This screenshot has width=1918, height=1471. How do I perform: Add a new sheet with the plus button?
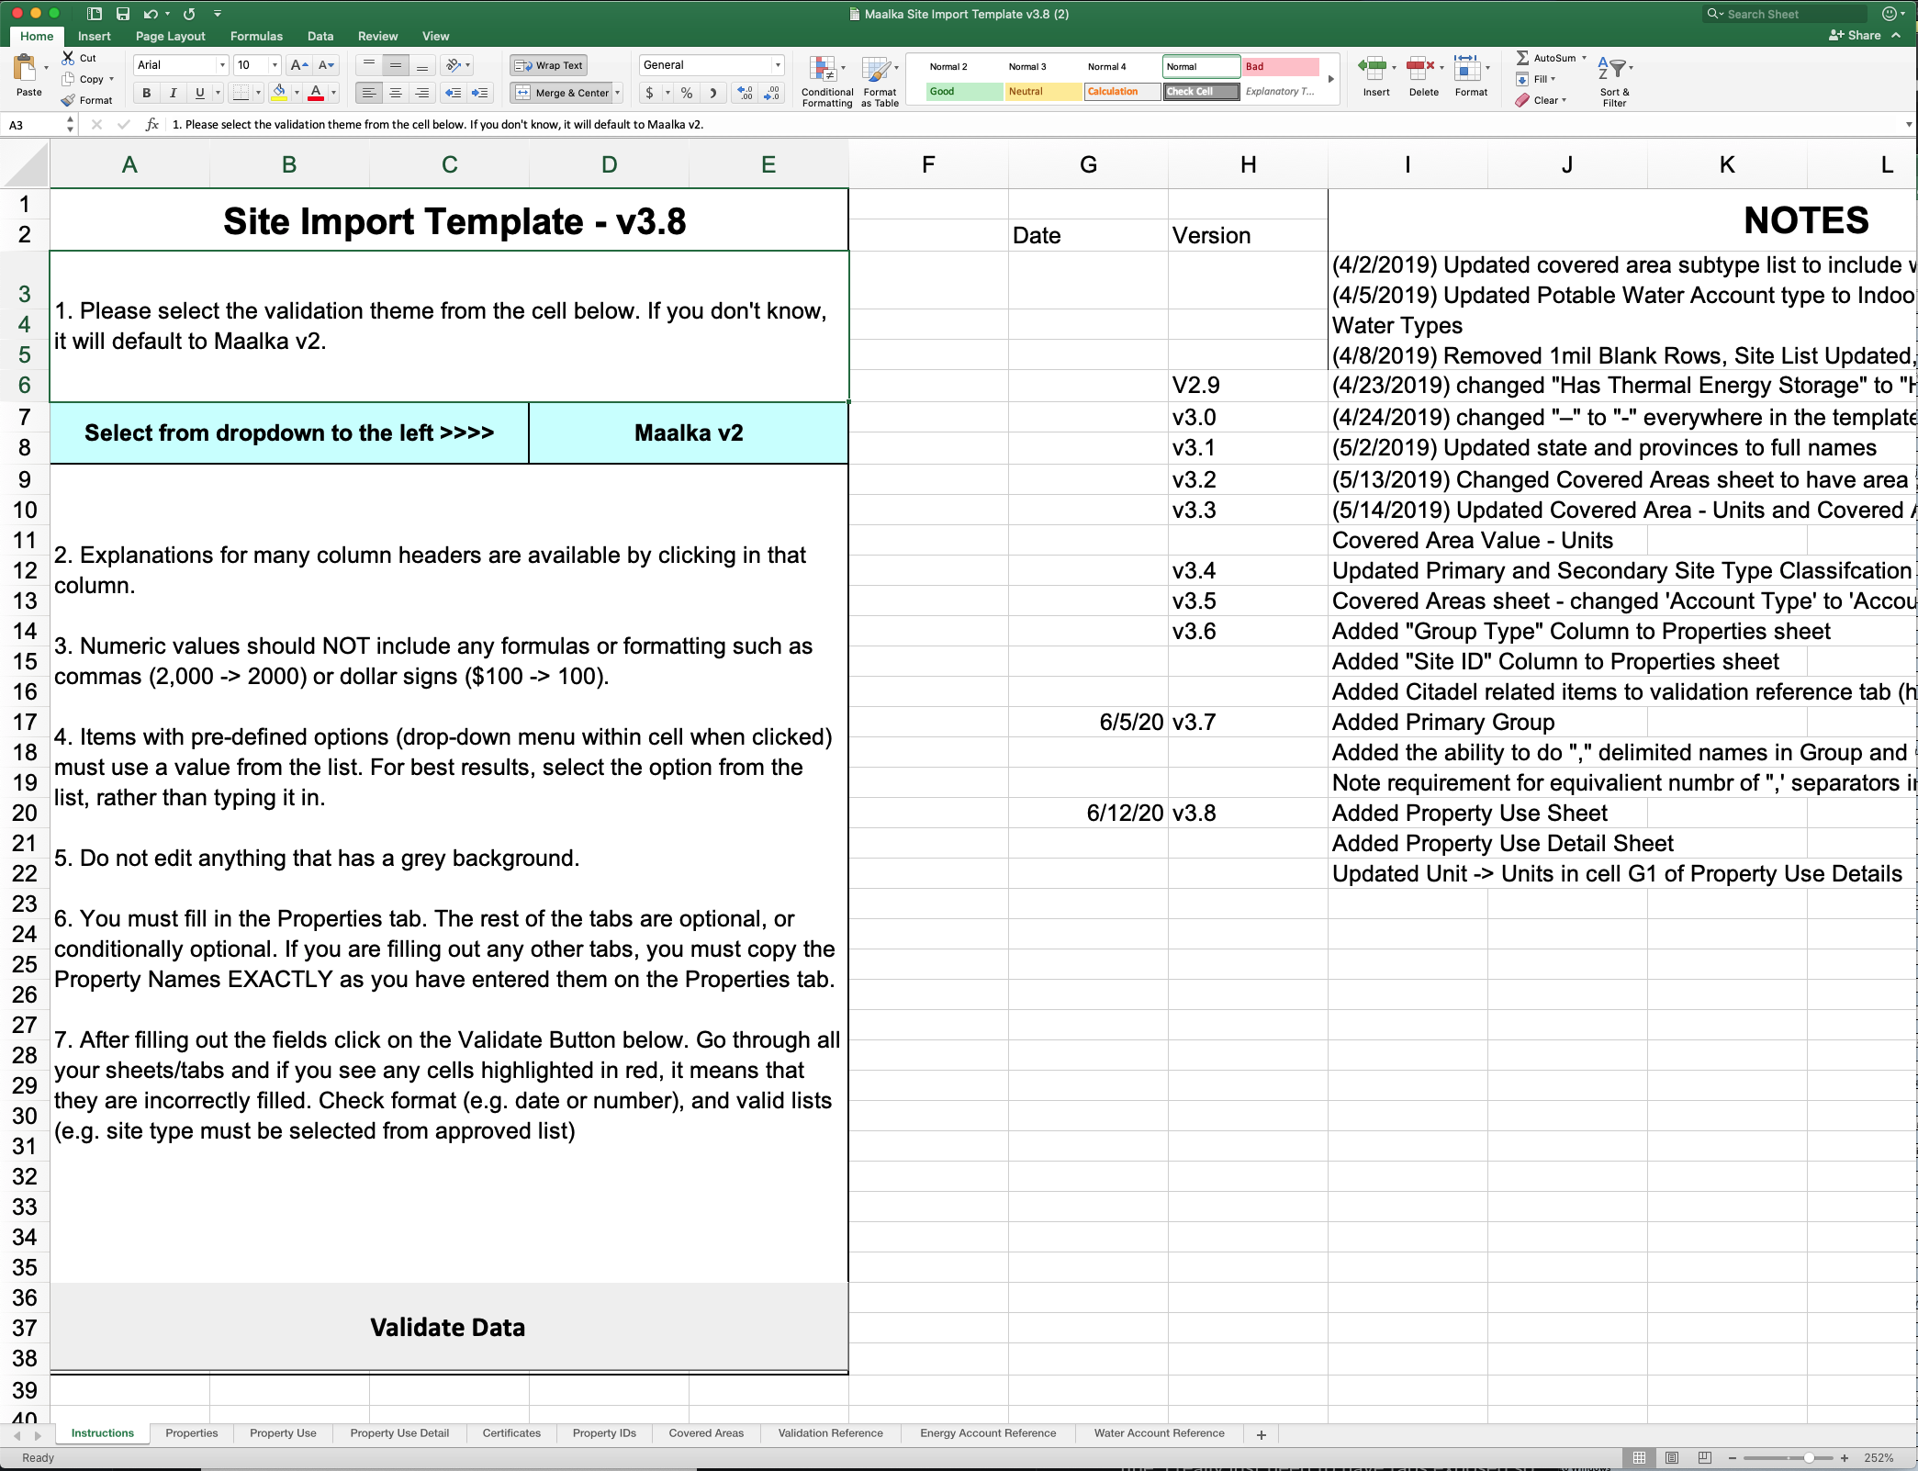click(1261, 1434)
